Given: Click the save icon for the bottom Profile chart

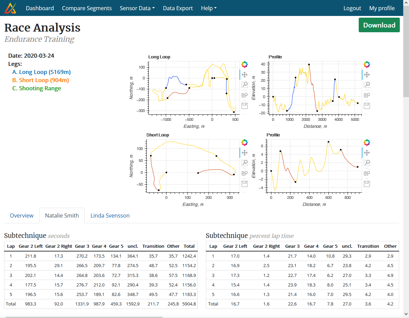Looking at the screenshot, I should click(x=367, y=184).
